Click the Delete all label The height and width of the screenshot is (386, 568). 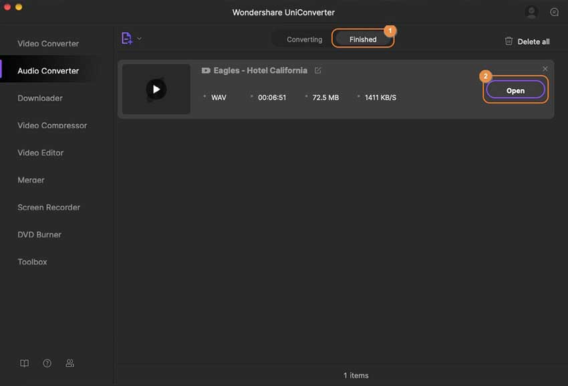[x=533, y=41]
